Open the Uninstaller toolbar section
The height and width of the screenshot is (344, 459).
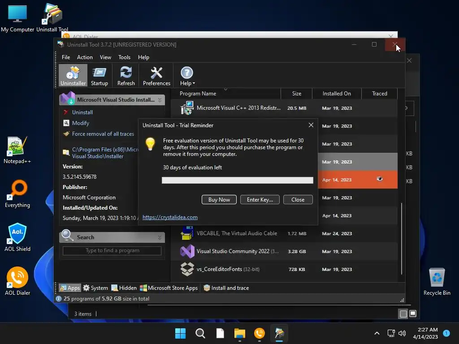(73, 75)
